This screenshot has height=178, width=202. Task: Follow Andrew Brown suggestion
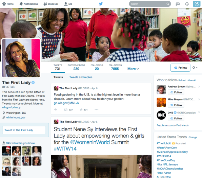coord(176,92)
